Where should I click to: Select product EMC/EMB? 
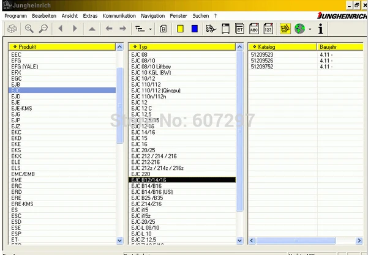[62, 174]
